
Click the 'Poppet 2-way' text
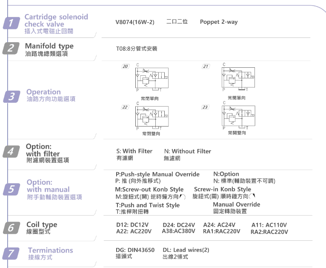pos(219,22)
